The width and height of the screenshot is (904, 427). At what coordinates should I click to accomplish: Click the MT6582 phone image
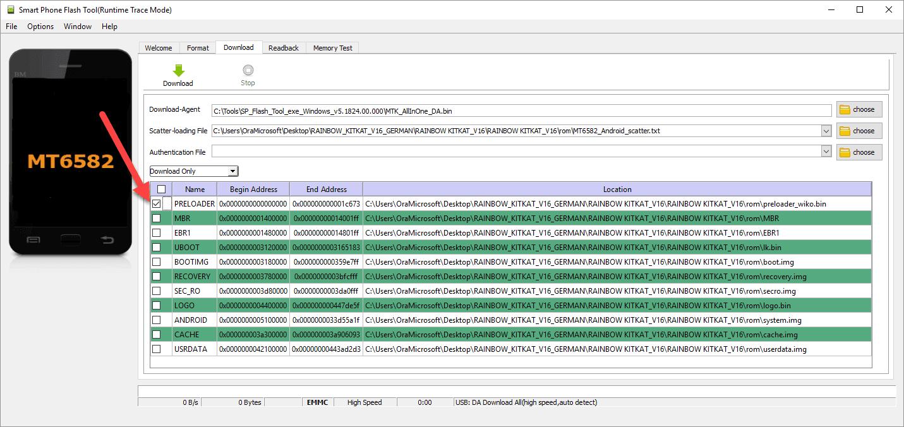pyautogui.click(x=70, y=152)
